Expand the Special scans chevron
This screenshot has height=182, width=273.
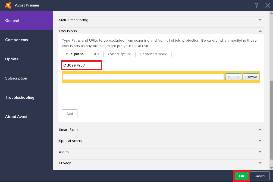click(x=260, y=141)
